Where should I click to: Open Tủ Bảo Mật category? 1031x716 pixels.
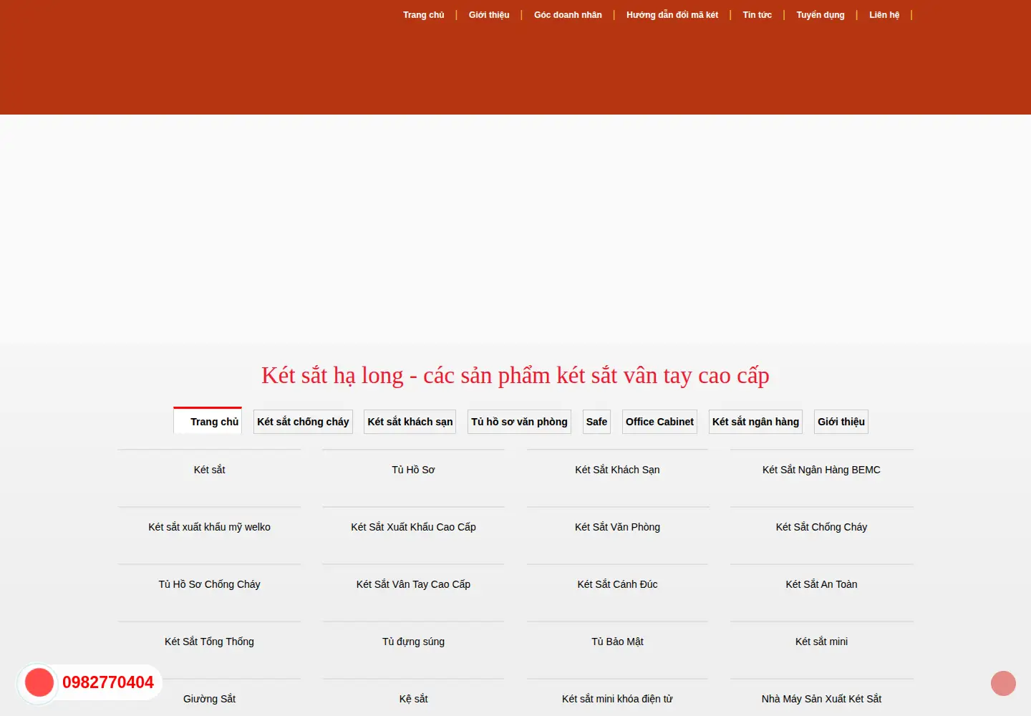click(x=617, y=642)
